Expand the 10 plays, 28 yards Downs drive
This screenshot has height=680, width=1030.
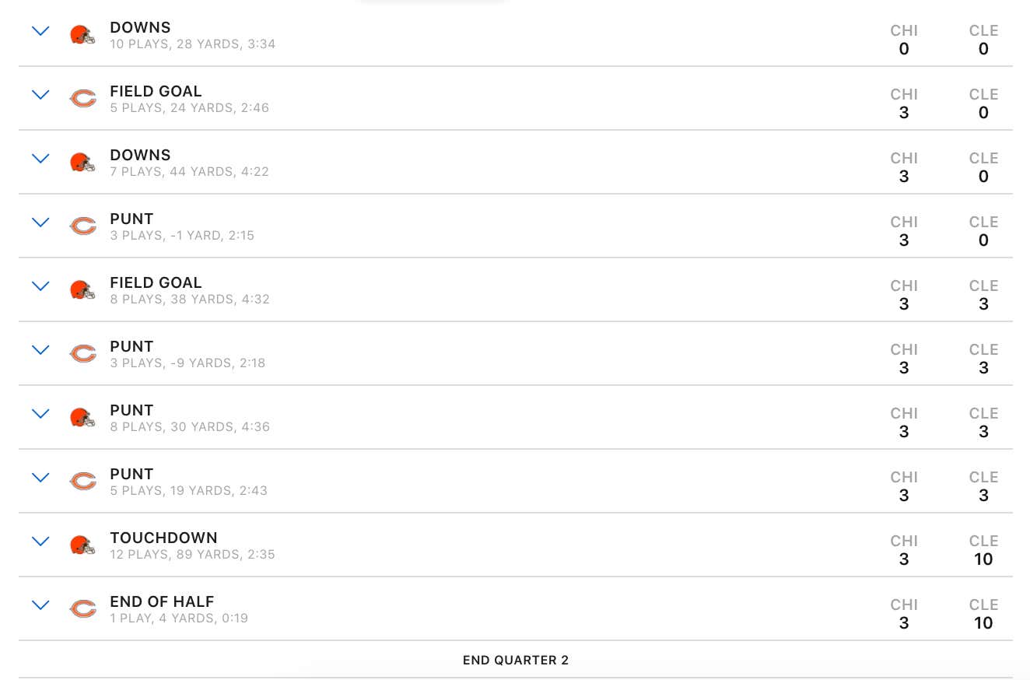(40, 31)
